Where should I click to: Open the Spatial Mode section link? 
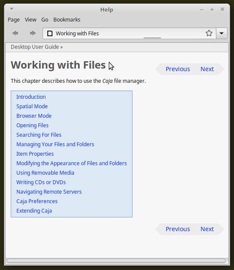point(32,107)
